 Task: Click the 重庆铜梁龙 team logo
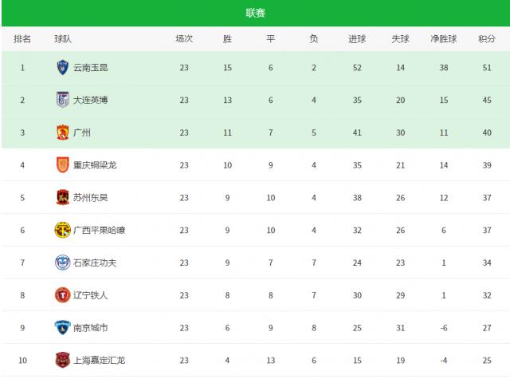[62, 165]
